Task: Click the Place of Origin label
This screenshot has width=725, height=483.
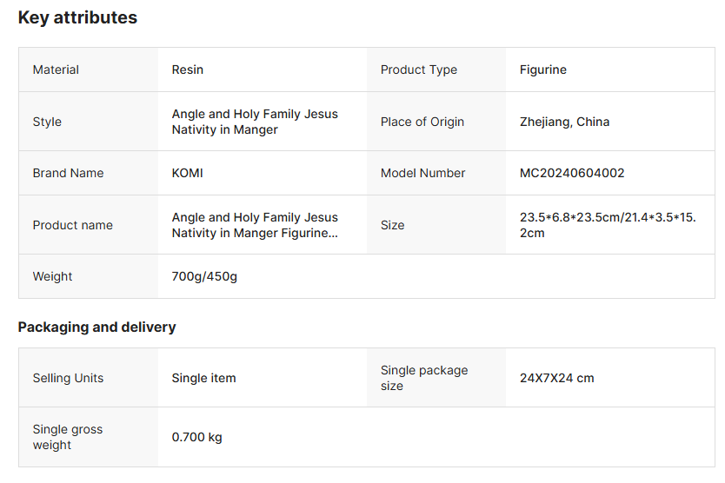Action: [x=422, y=122]
